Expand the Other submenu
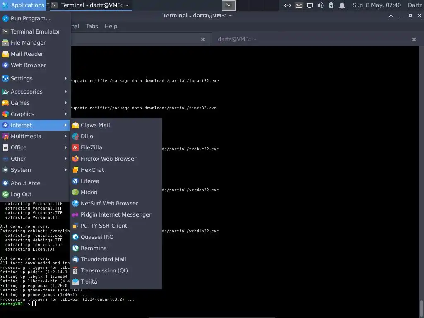Image resolution: width=424 pixels, height=318 pixels. [35, 159]
